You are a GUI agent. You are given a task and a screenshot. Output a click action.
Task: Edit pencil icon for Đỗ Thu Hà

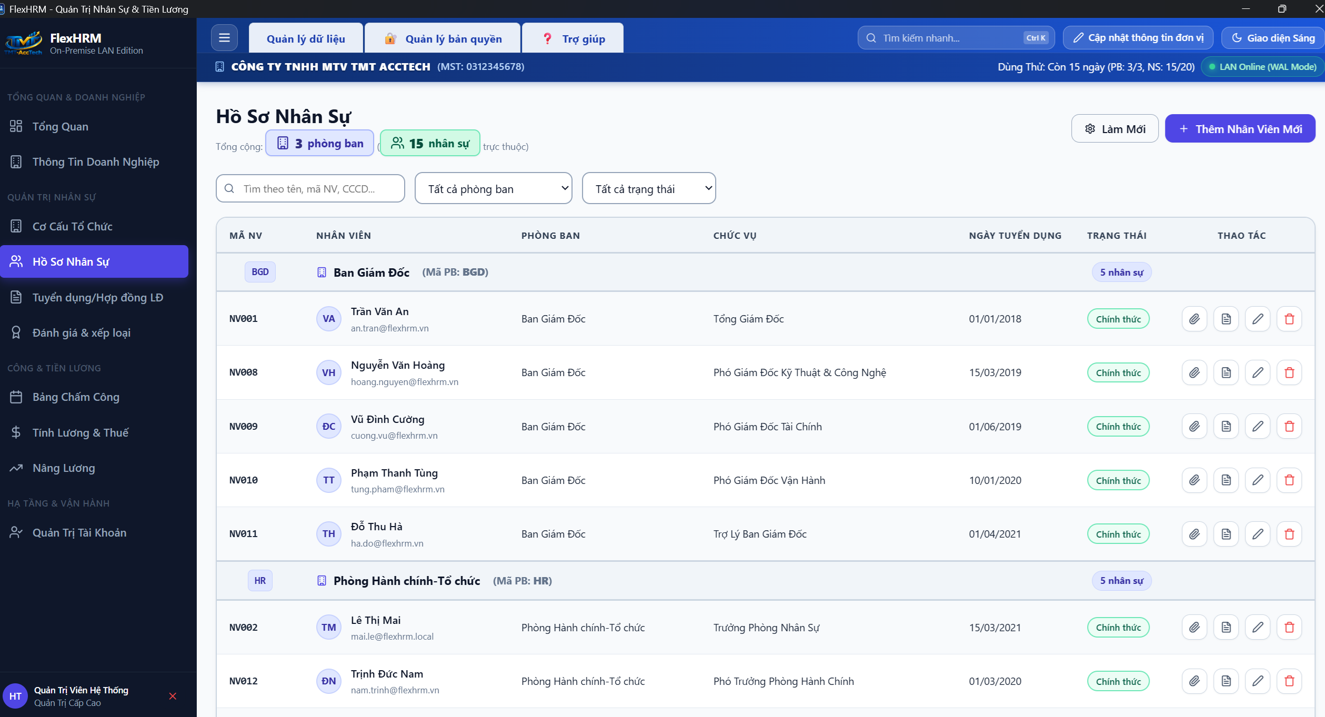1258,534
